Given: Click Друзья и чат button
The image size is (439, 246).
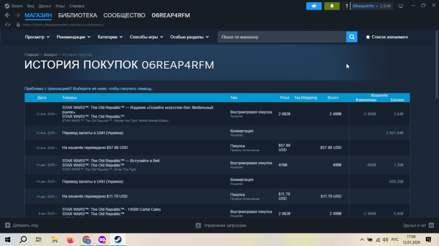Looking at the screenshot, I should (x=418, y=225).
